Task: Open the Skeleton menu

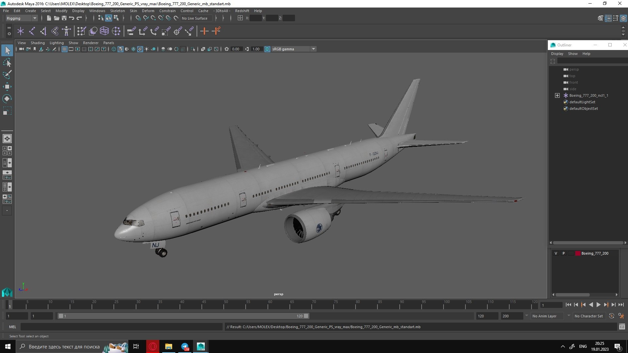Action: (x=117, y=11)
